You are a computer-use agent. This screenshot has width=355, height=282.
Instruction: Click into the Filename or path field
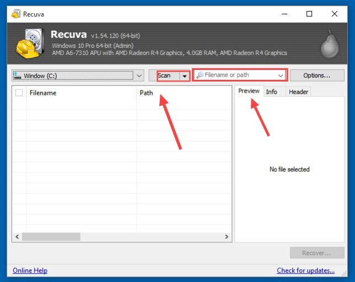pyautogui.click(x=240, y=75)
